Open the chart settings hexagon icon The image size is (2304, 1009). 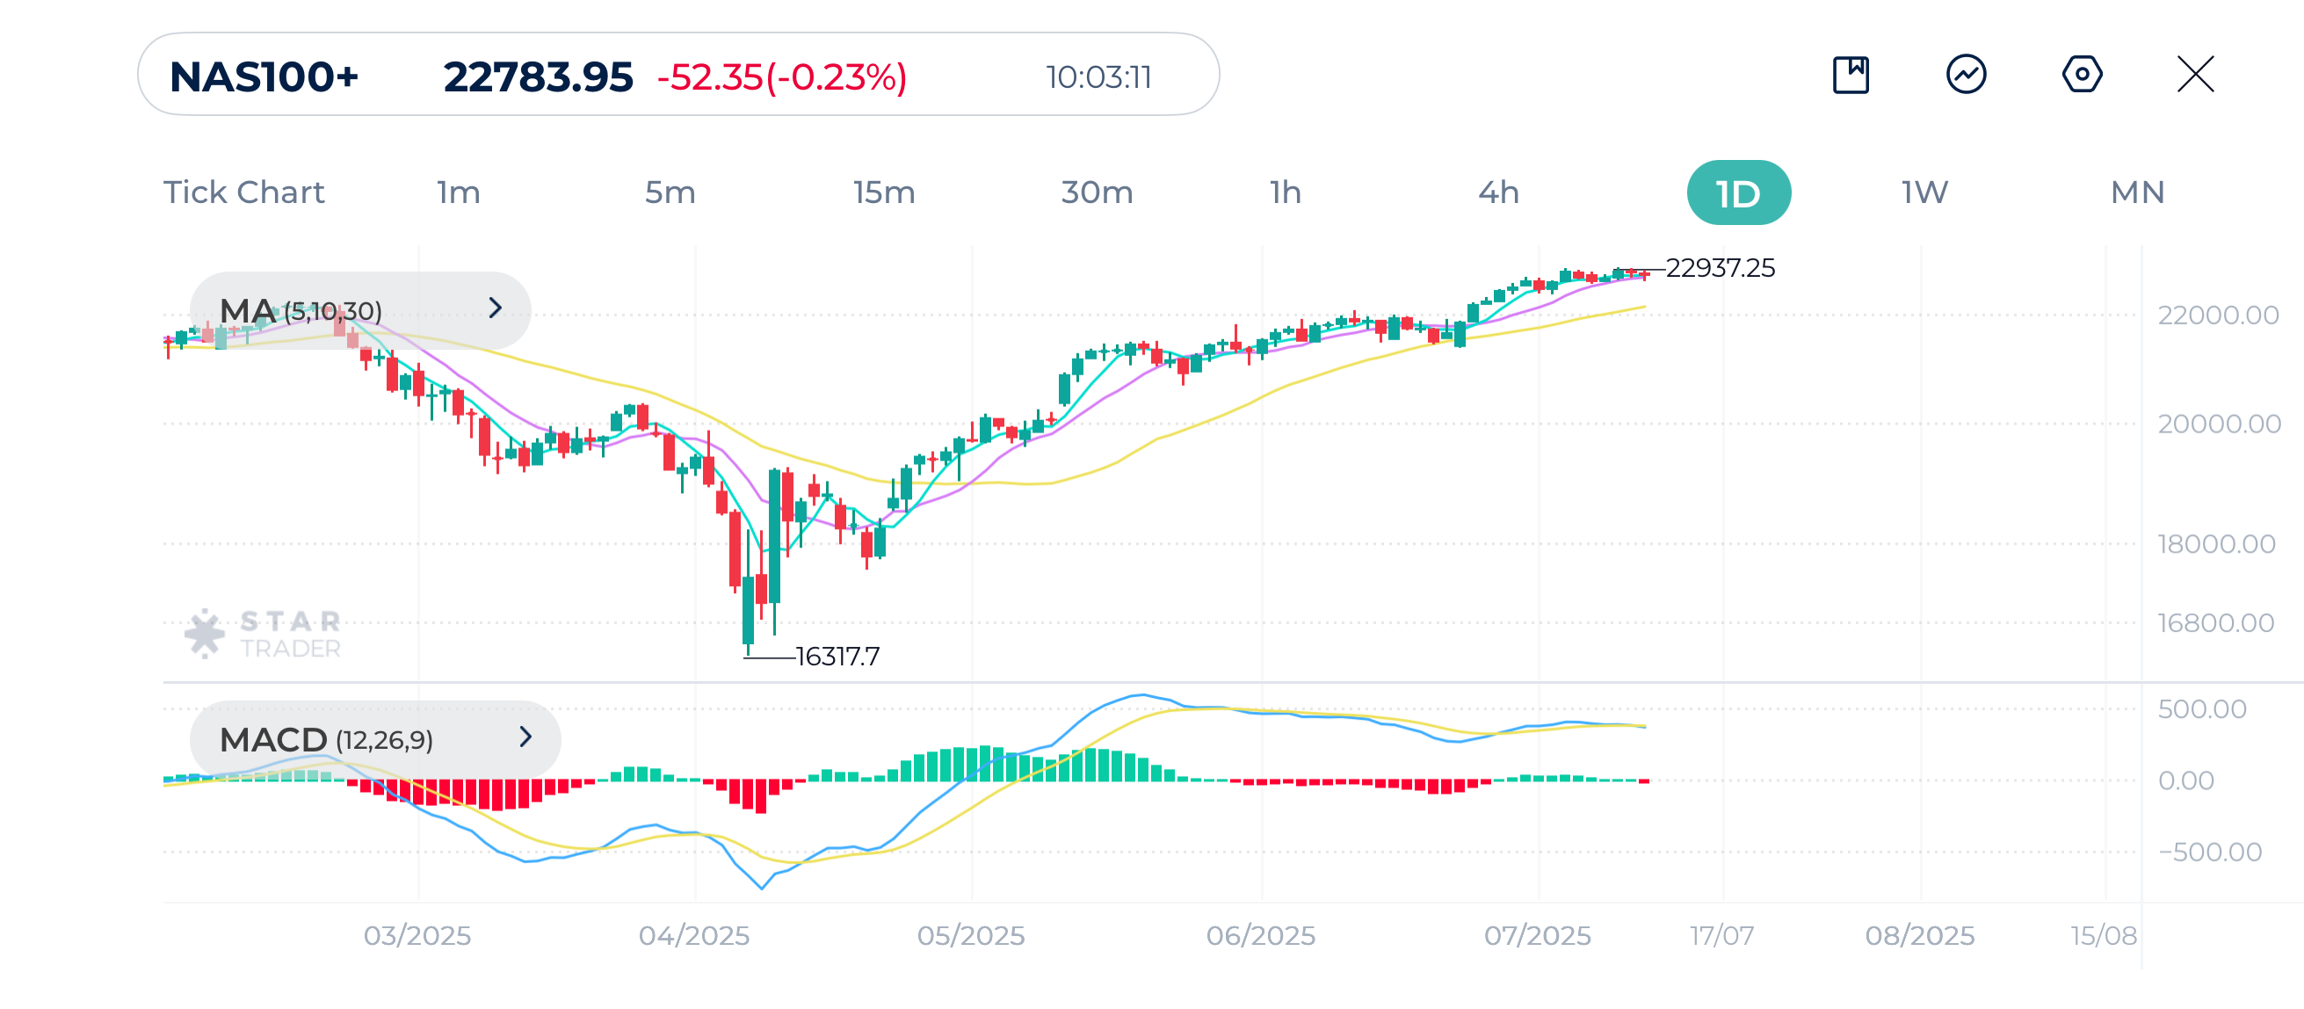pos(2082,75)
